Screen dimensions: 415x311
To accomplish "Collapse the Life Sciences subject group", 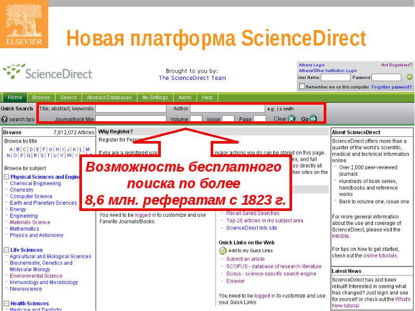I will 6,250.
